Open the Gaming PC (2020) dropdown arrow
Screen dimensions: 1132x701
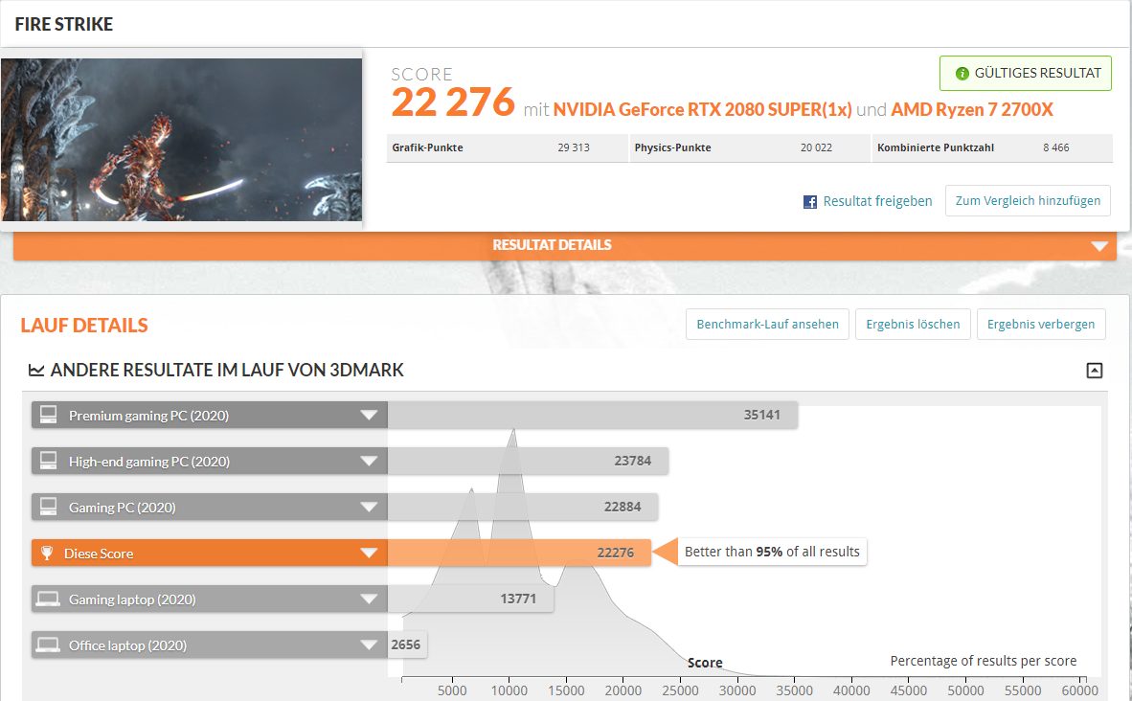point(369,508)
